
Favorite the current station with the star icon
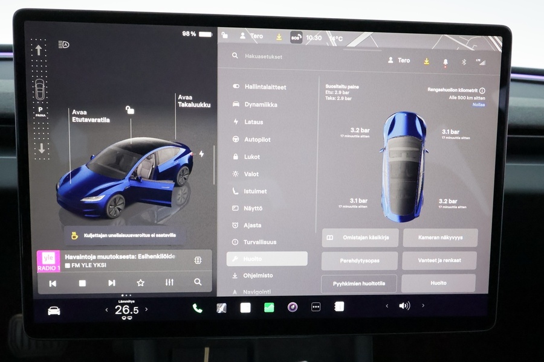click(139, 282)
